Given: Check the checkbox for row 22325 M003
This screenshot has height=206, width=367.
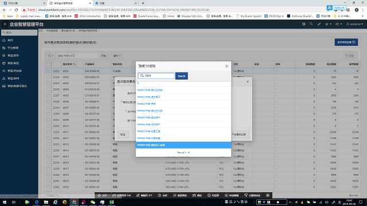Looking at the screenshot, I should tap(48, 83).
